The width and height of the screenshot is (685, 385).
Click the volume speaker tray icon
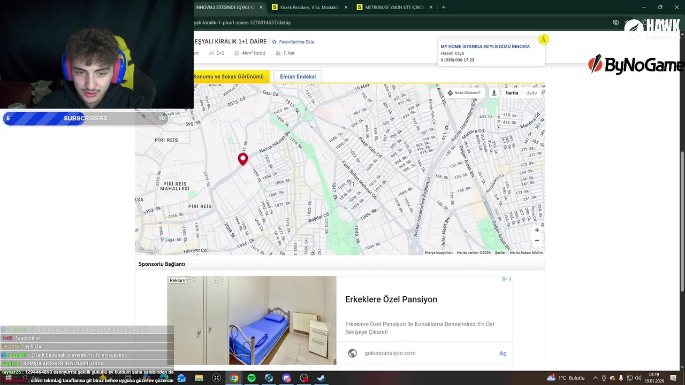click(638, 378)
